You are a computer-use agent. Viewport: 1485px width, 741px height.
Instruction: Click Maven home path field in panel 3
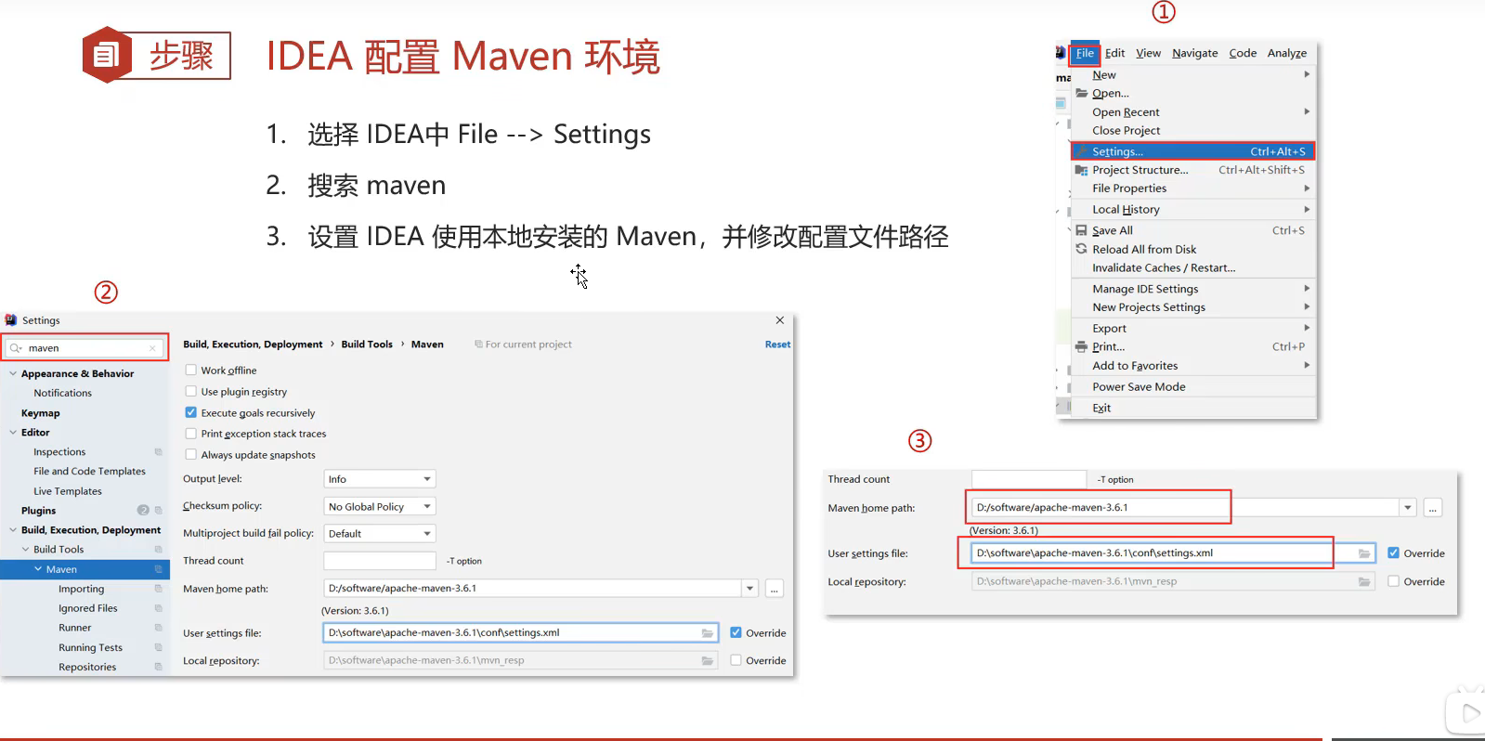pos(1185,508)
